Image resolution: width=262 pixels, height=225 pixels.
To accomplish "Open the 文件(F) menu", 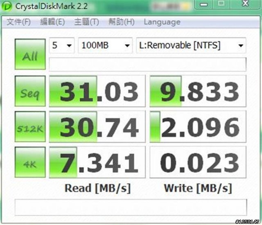I will 18,22.
